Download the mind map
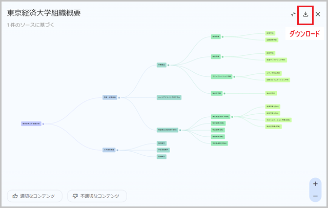This screenshot has width=328, height=208. [x=305, y=14]
